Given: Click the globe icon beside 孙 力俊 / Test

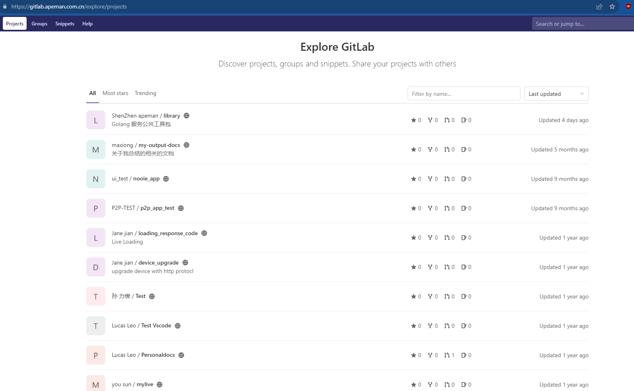Looking at the screenshot, I should [152, 296].
